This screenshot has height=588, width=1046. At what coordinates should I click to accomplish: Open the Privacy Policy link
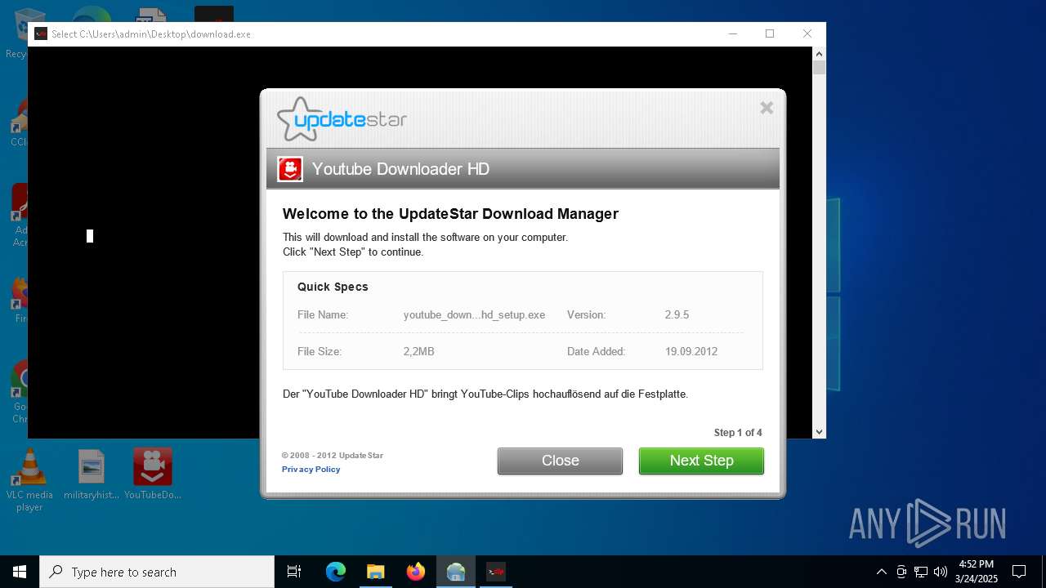[311, 470]
